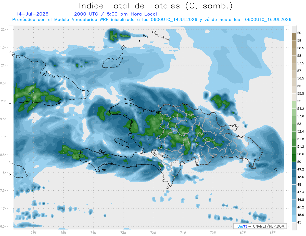Click the "74W" longitude label

(93, 233)
